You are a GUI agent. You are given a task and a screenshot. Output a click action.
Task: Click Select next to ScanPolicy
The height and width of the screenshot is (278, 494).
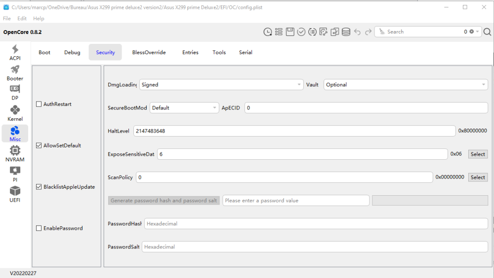(478, 177)
